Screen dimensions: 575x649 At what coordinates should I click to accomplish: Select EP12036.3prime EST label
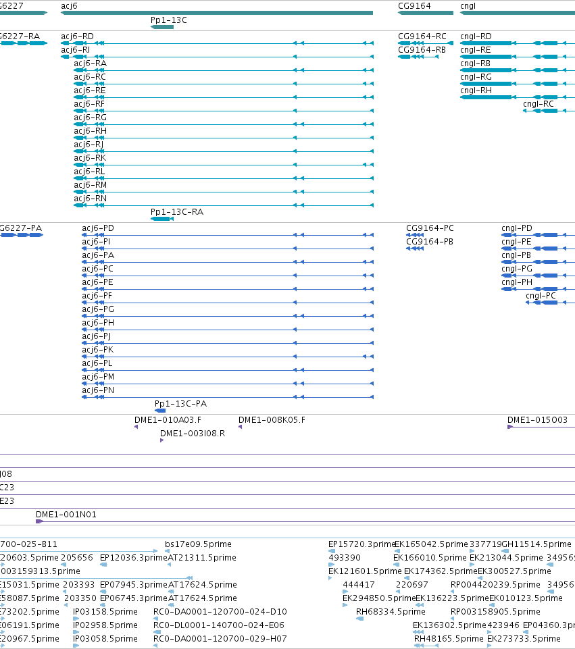pos(134,558)
